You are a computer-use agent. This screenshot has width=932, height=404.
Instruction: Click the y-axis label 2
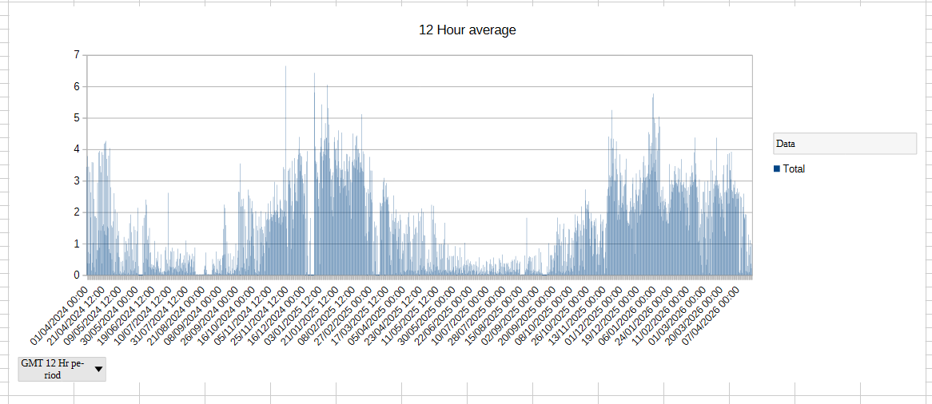[77, 212]
